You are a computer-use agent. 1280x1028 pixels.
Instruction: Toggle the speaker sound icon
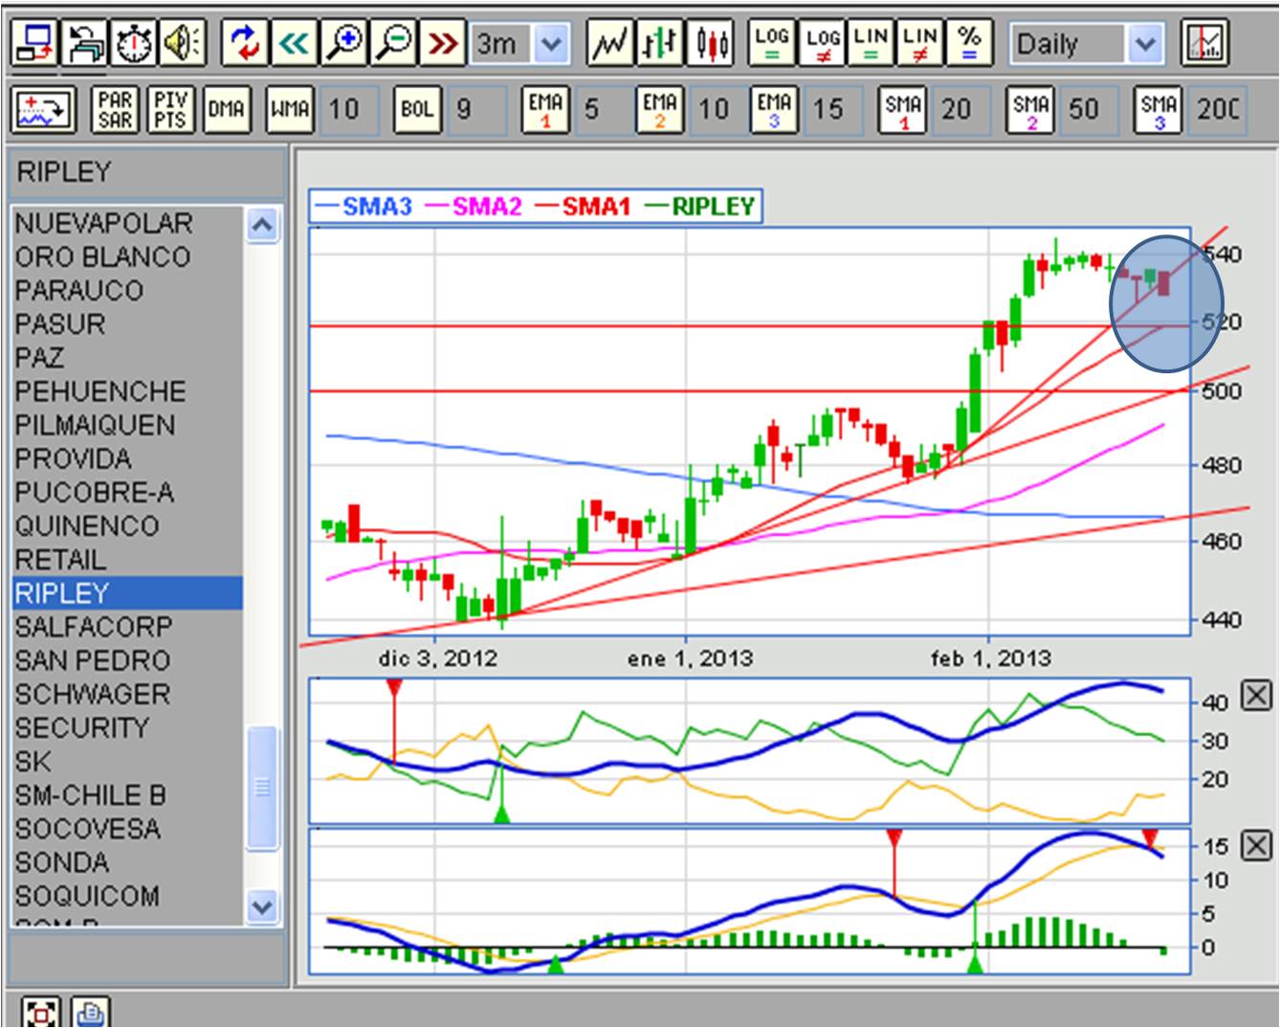(x=184, y=43)
